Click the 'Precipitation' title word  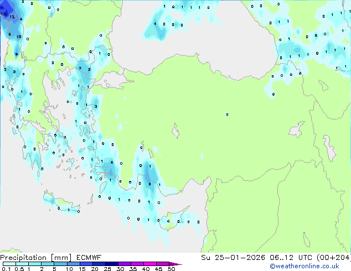pos(23,258)
